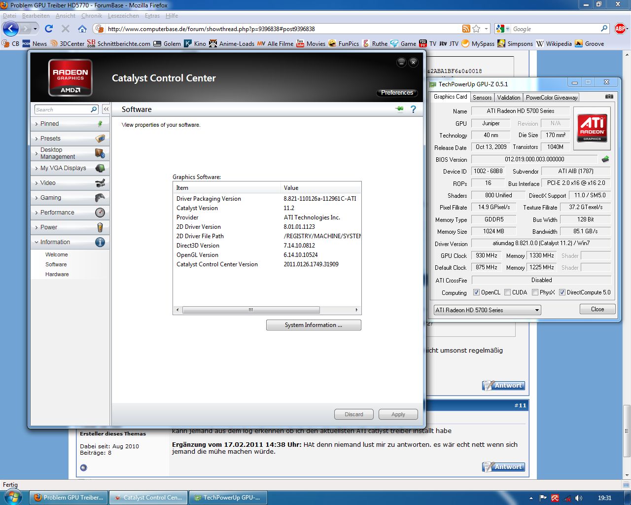Click the Close button in GPU-Z

pyautogui.click(x=597, y=309)
